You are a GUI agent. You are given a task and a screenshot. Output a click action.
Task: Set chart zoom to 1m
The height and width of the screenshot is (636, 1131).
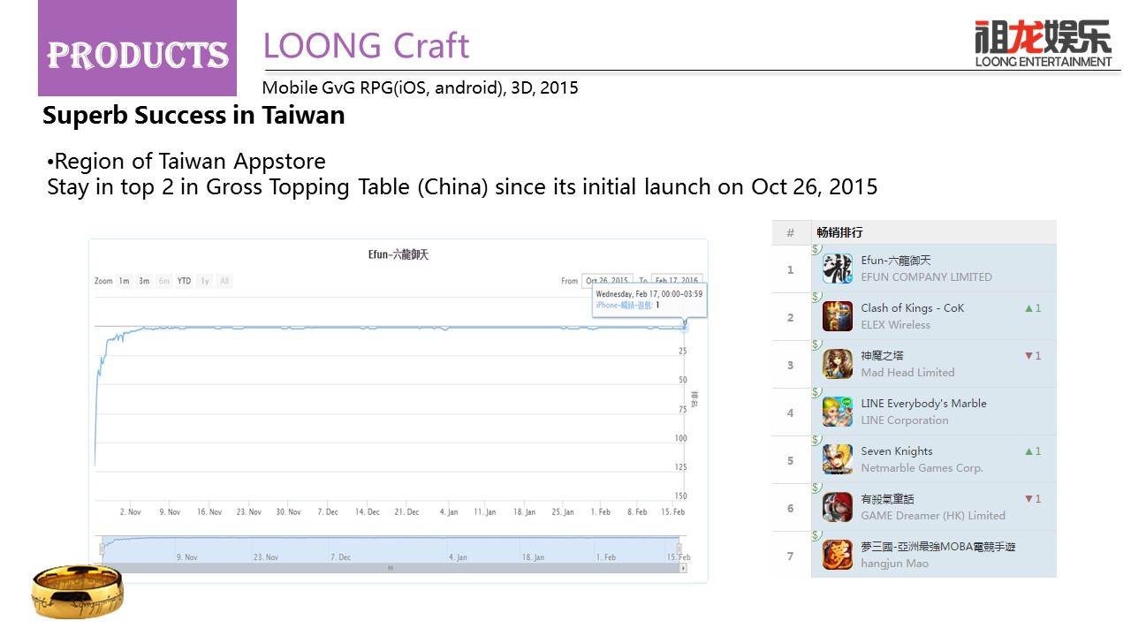[125, 281]
